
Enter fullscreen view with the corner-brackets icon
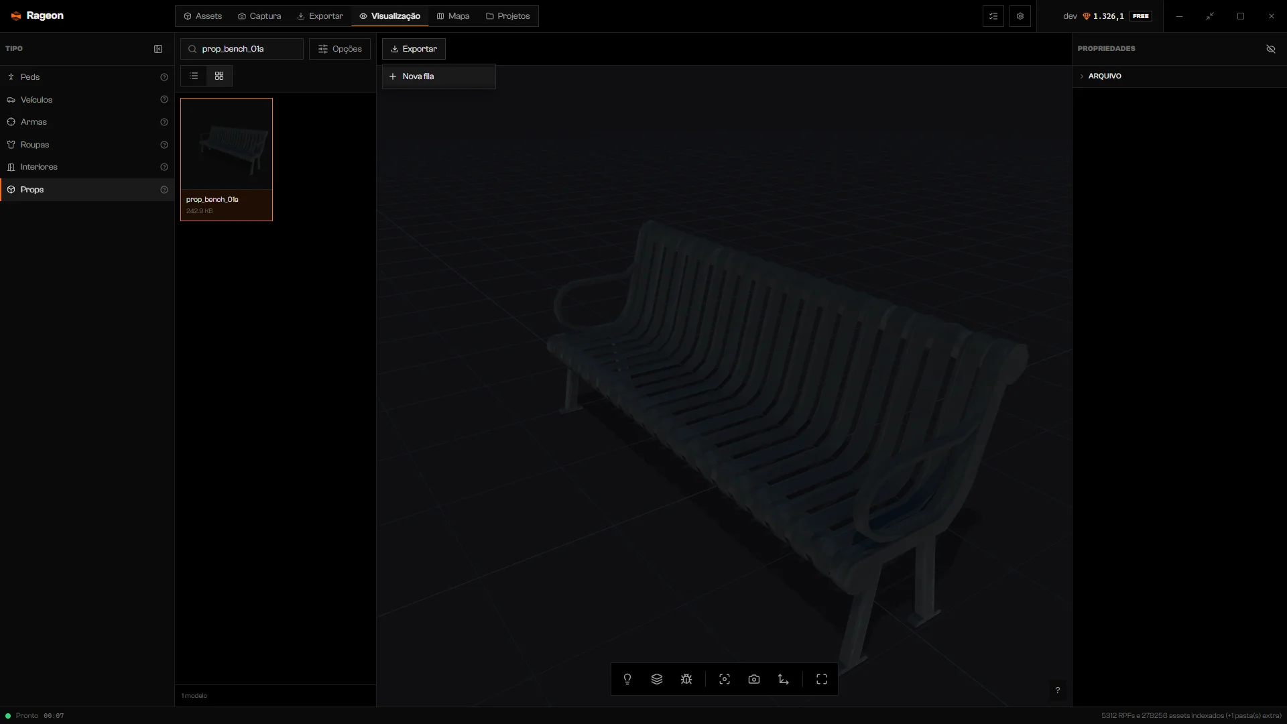822,679
